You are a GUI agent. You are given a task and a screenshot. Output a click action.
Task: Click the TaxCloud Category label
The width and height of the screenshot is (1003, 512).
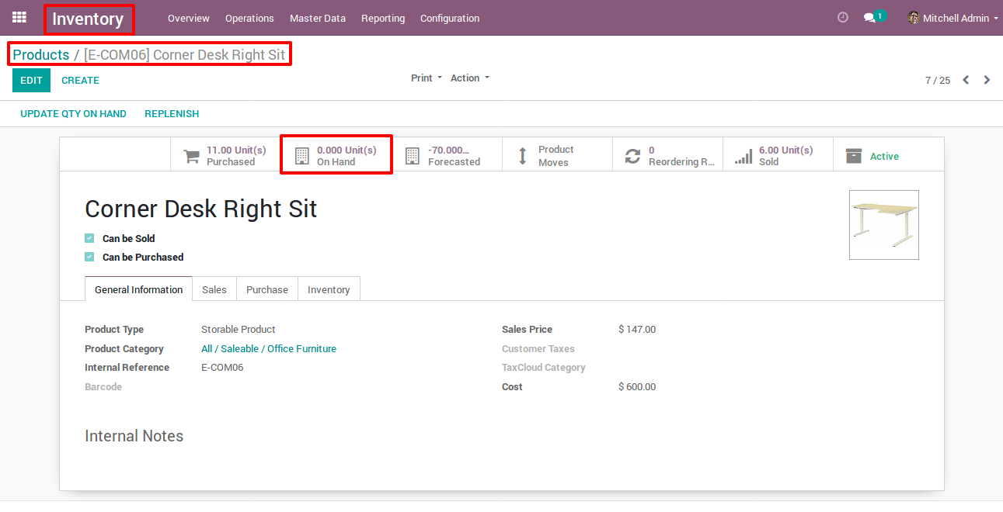click(544, 367)
